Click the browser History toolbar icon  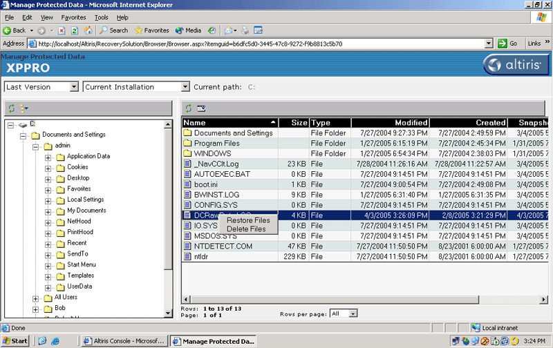[x=211, y=30]
